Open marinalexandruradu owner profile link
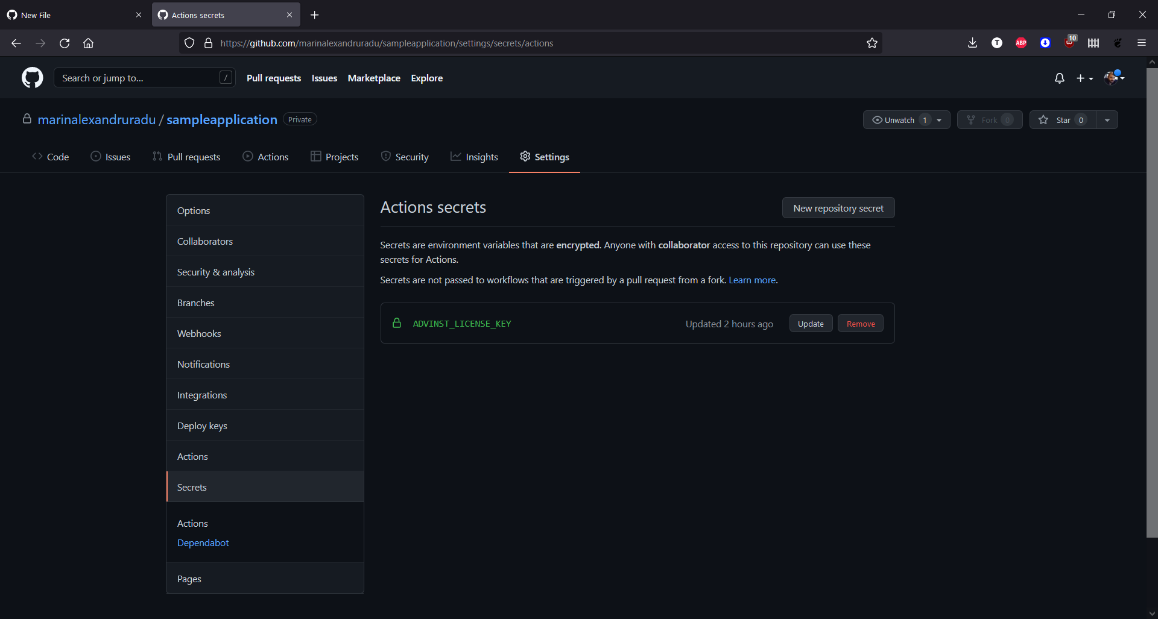The height and width of the screenshot is (619, 1158). pyautogui.click(x=96, y=119)
